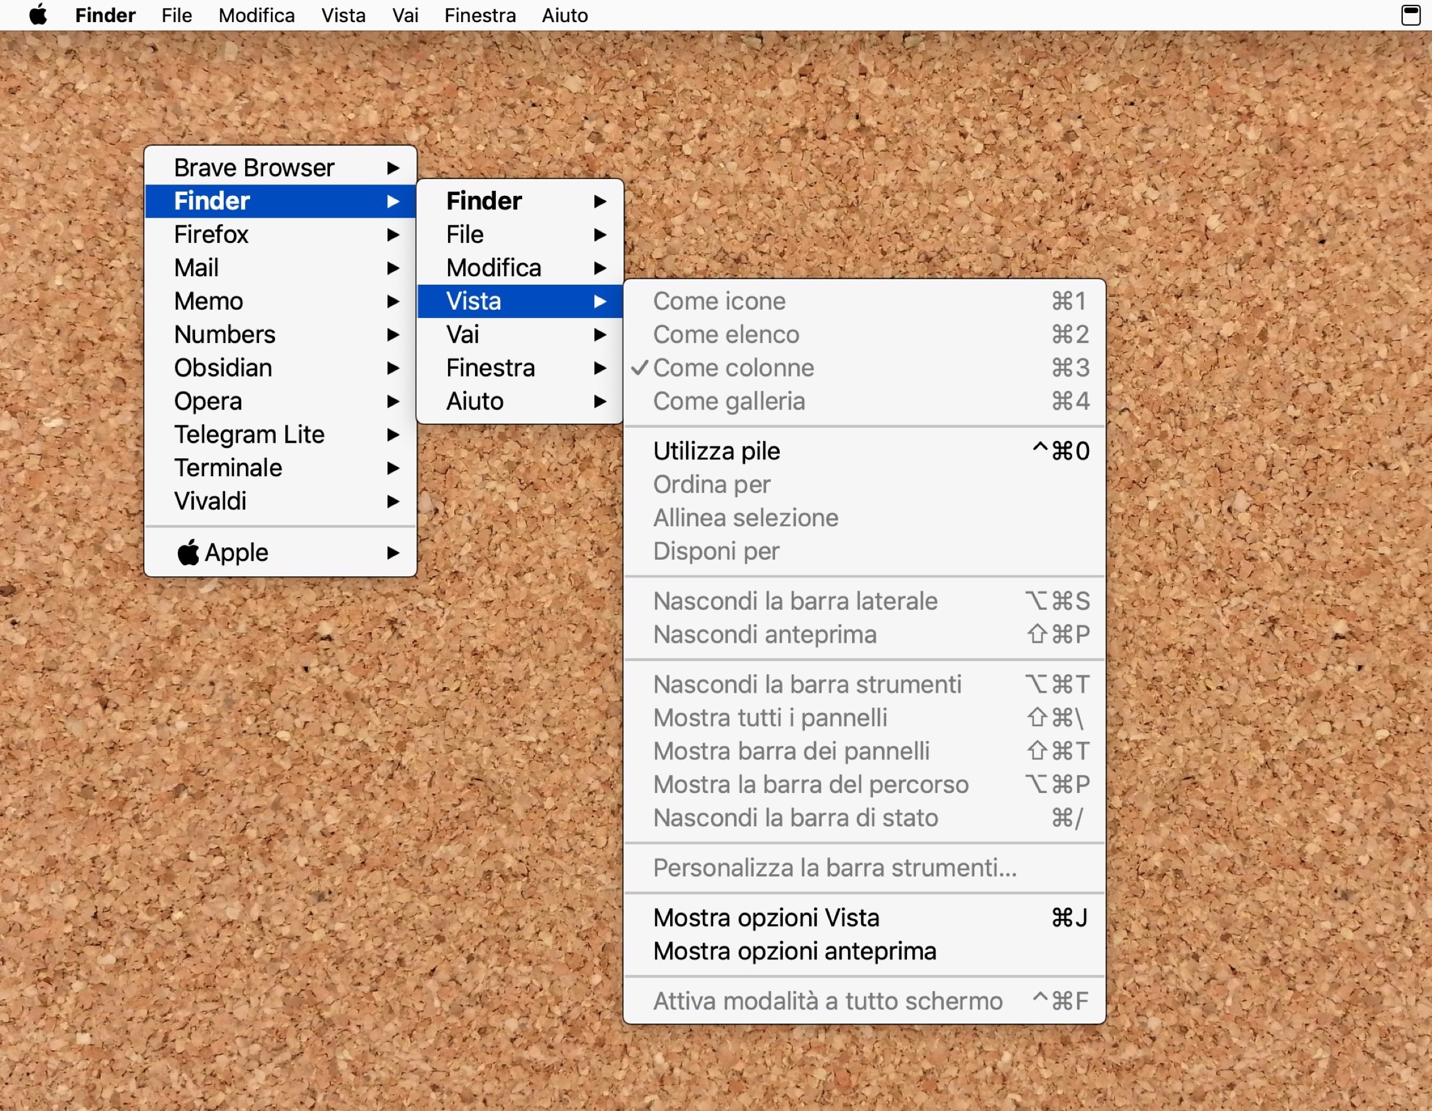Activate 'Mostra barra dei pannelli'
Screen dimensions: 1432x1111
(x=791, y=751)
